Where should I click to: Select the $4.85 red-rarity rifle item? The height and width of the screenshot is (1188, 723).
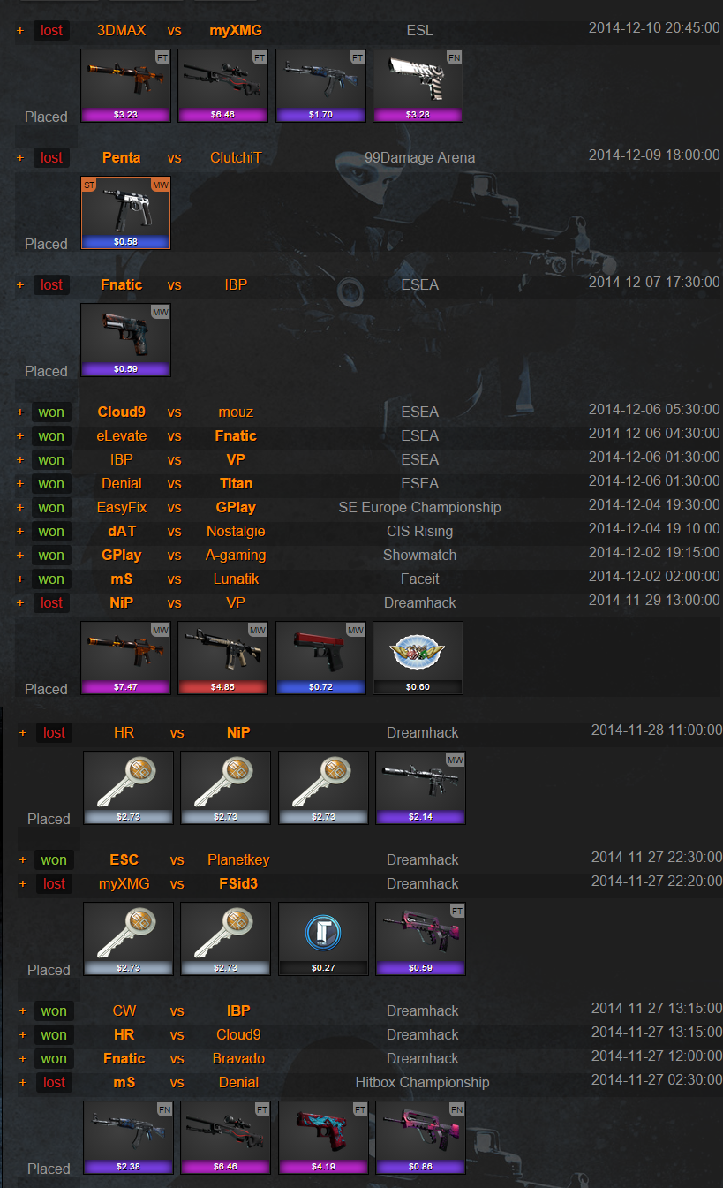(222, 658)
